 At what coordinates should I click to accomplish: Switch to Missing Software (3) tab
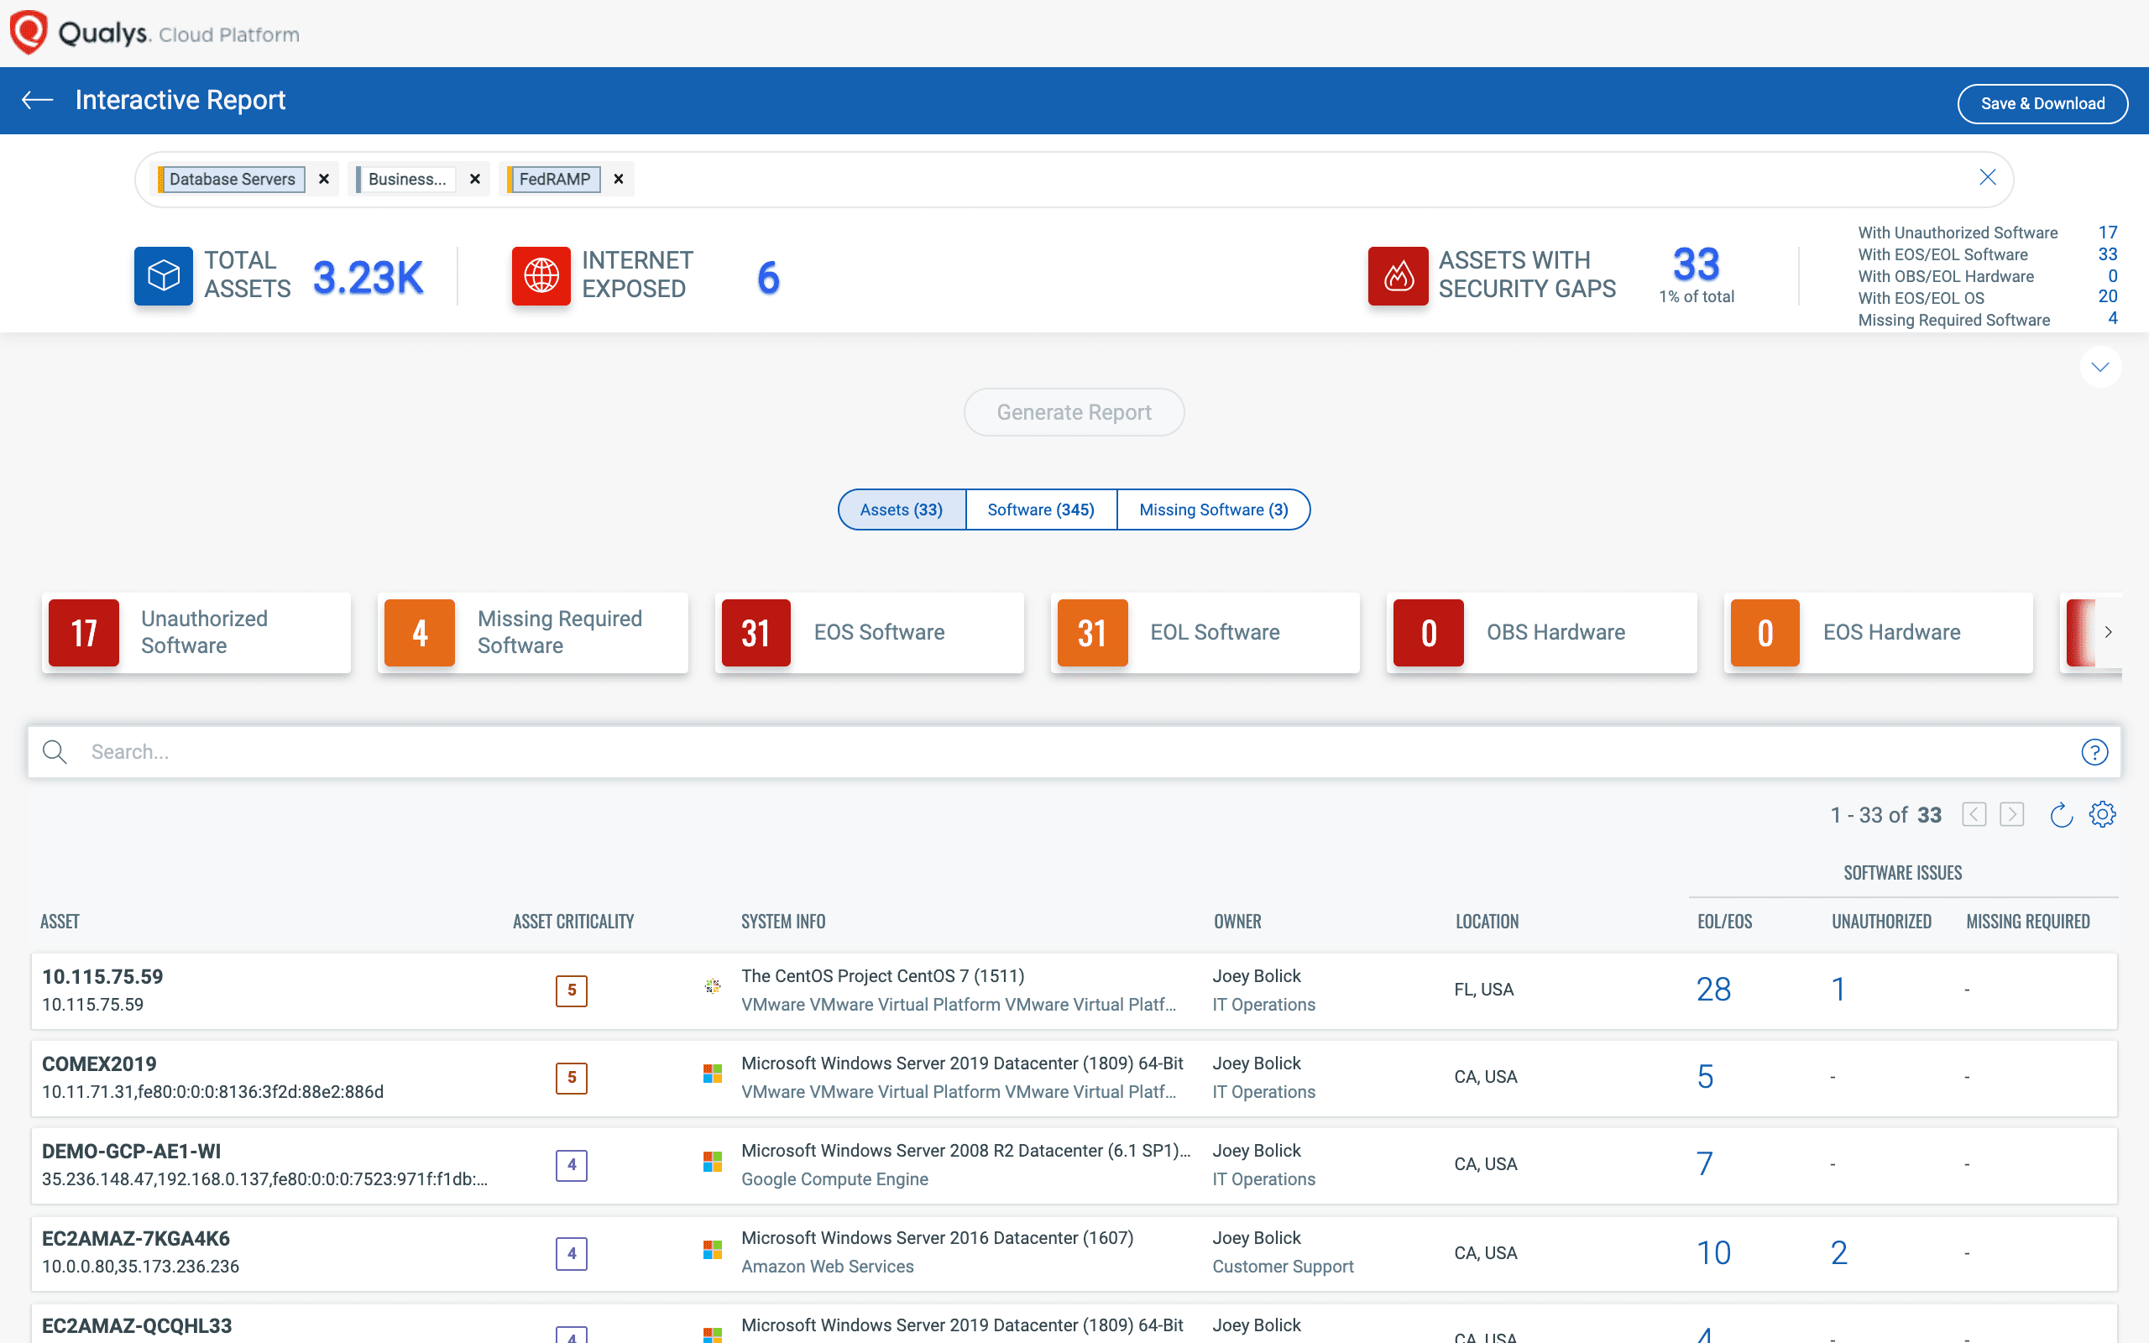pyautogui.click(x=1213, y=510)
